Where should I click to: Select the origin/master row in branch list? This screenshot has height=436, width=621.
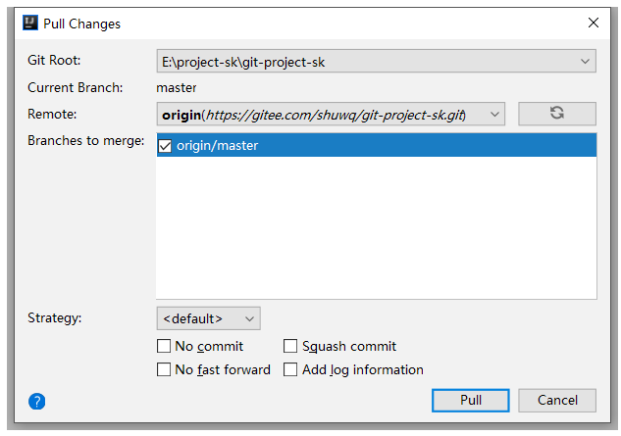tap(377, 145)
